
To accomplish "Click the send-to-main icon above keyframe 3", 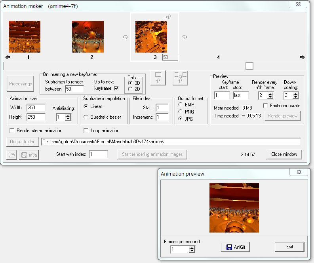I will click(167, 17).
